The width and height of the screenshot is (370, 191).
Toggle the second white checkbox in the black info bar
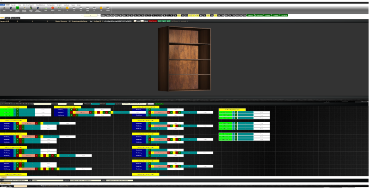point(142,21)
